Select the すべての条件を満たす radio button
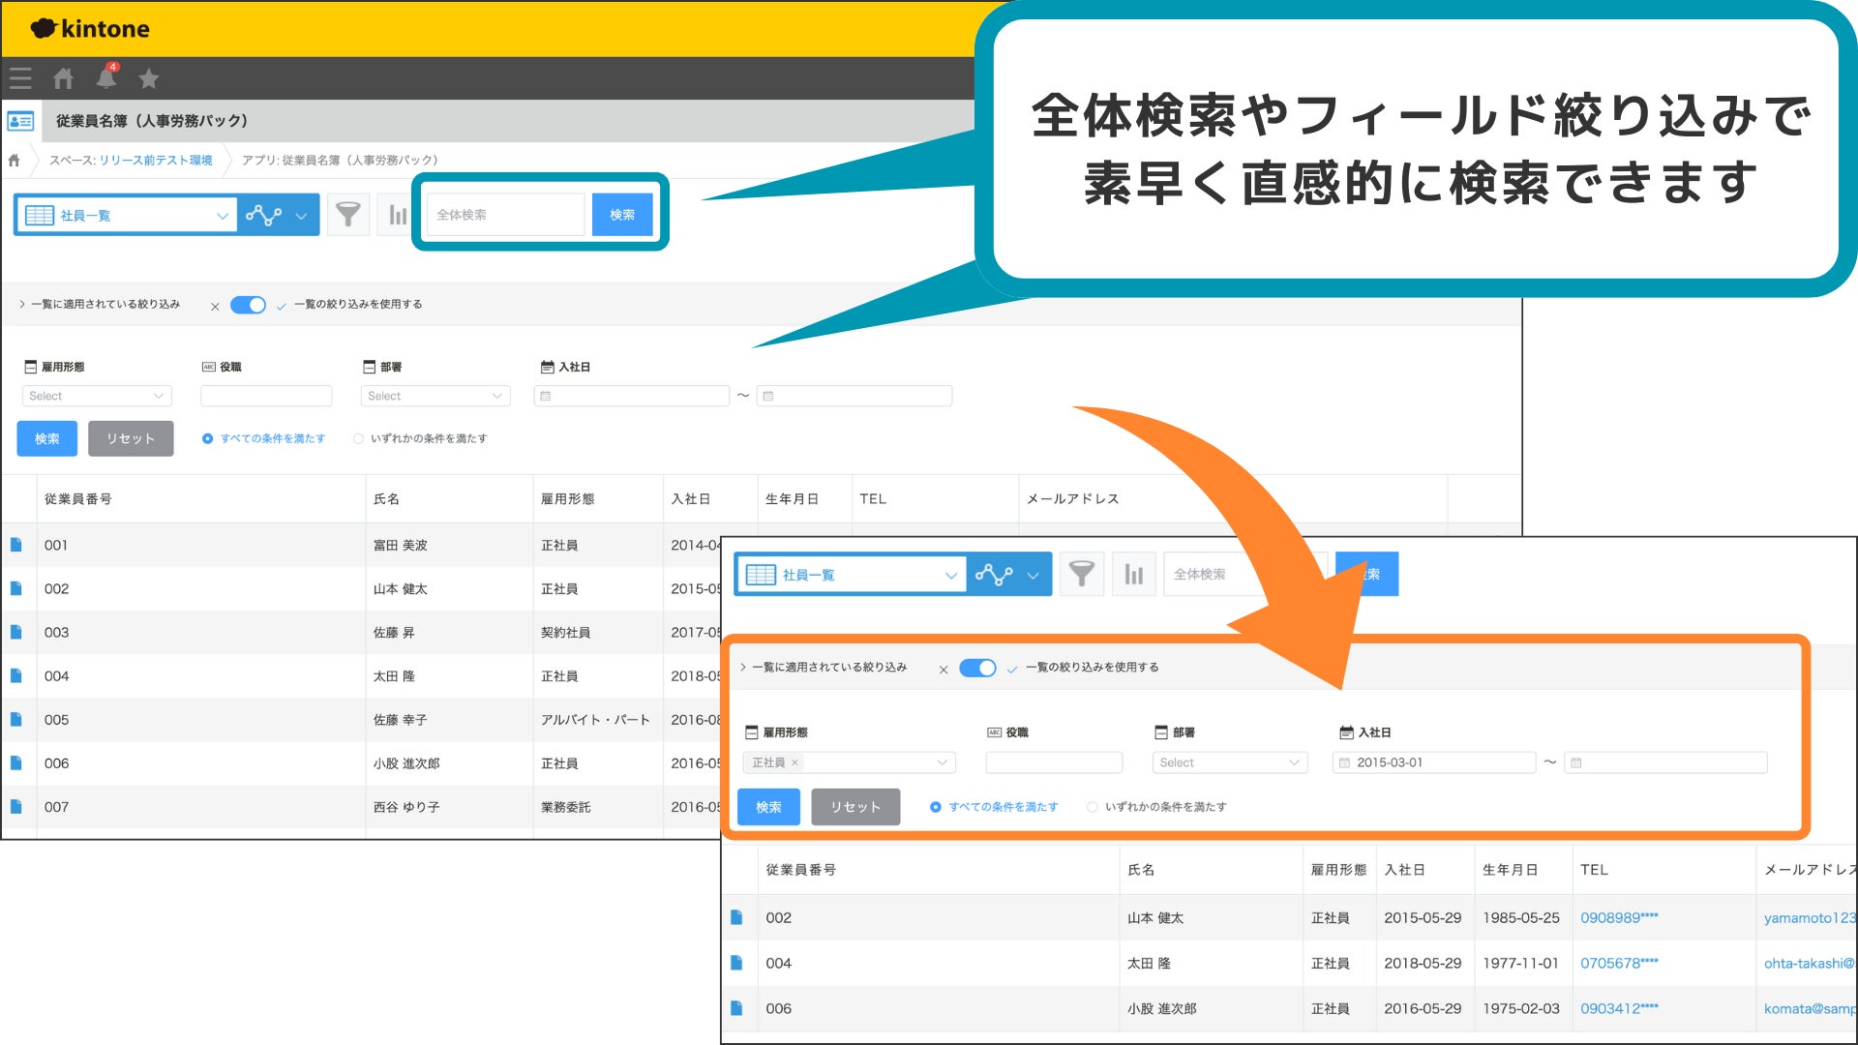Screen dimensions: 1858x1045 (207, 438)
